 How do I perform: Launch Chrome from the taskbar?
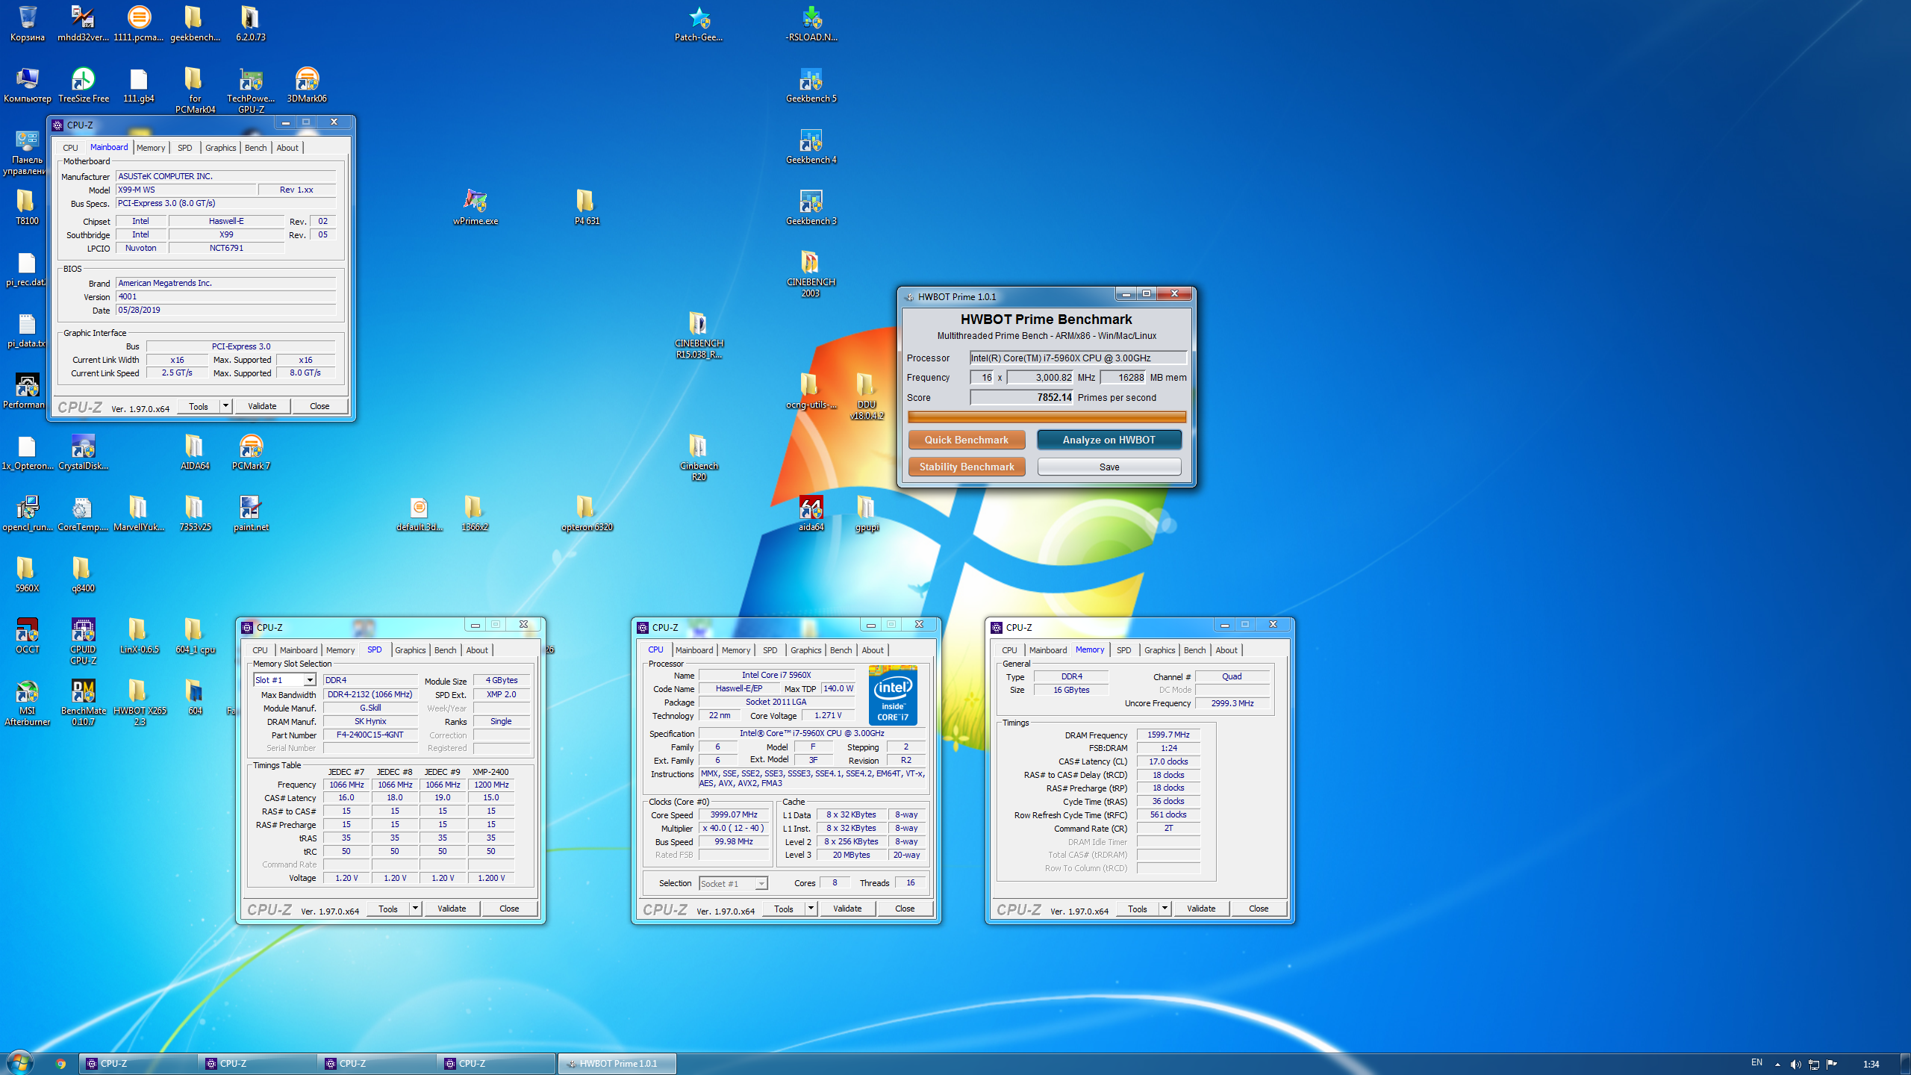click(60, 1063)
